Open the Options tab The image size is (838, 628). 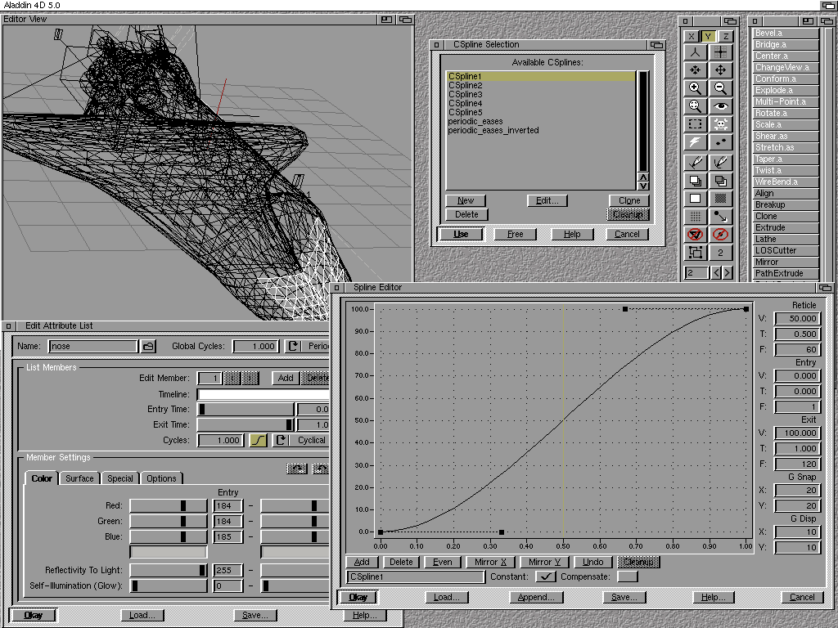pyautogui.click(x=161, y=478)
